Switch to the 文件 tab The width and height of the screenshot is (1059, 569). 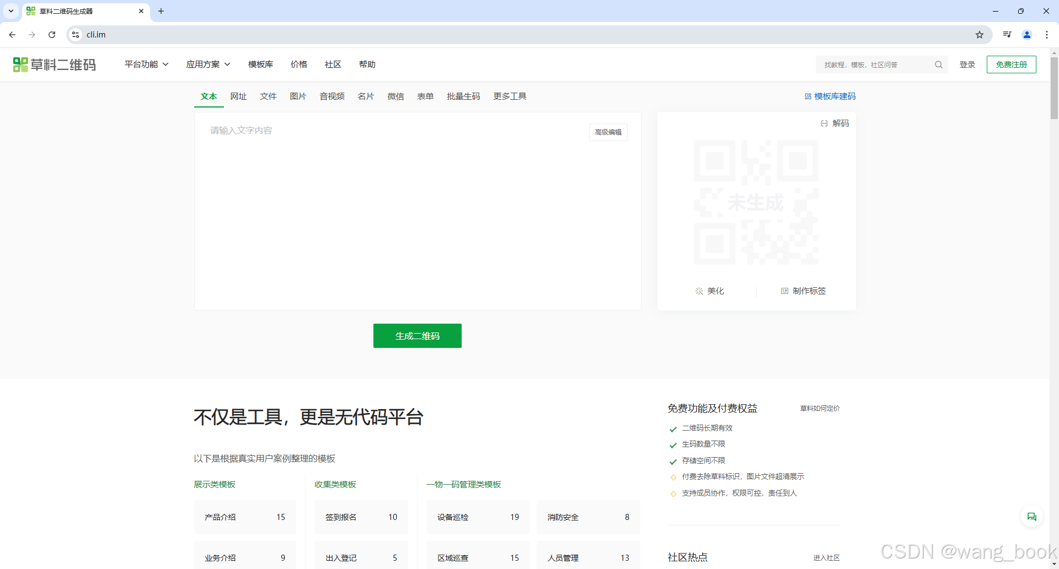pyautogui.click(x=269, y=96)
